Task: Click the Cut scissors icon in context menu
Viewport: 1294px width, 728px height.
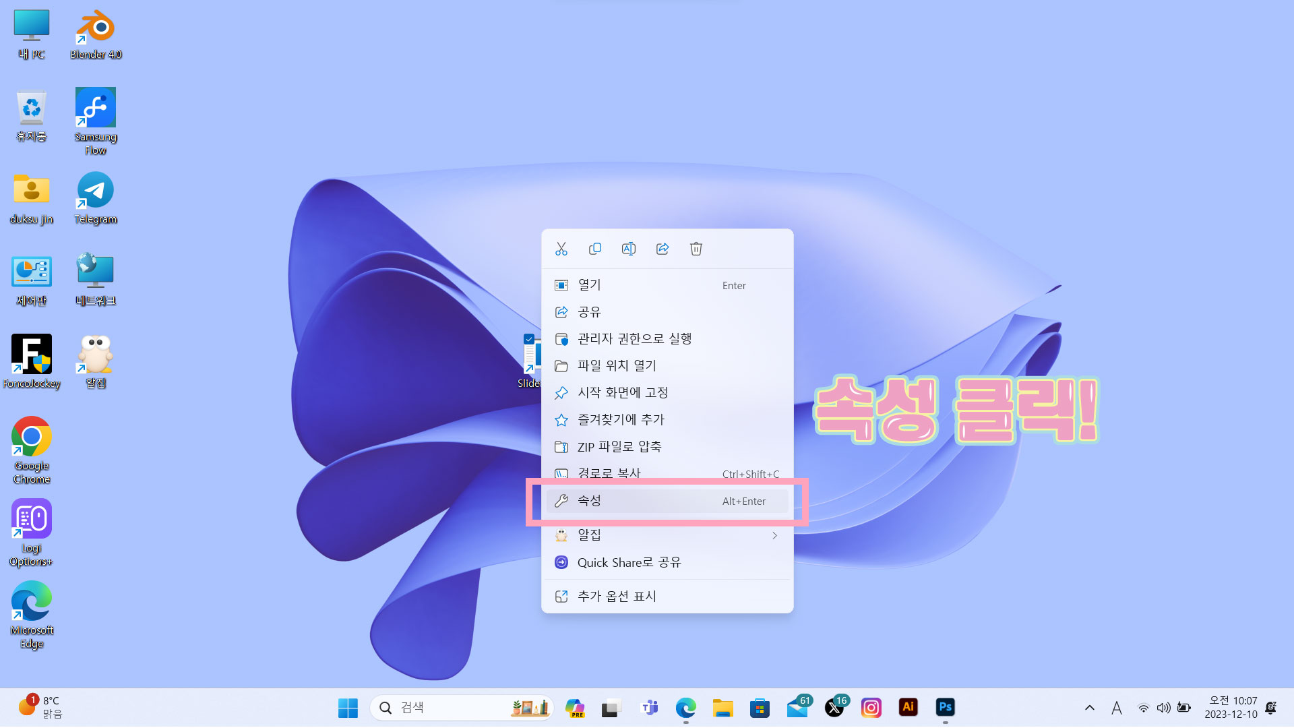Action: pos(561,249)
